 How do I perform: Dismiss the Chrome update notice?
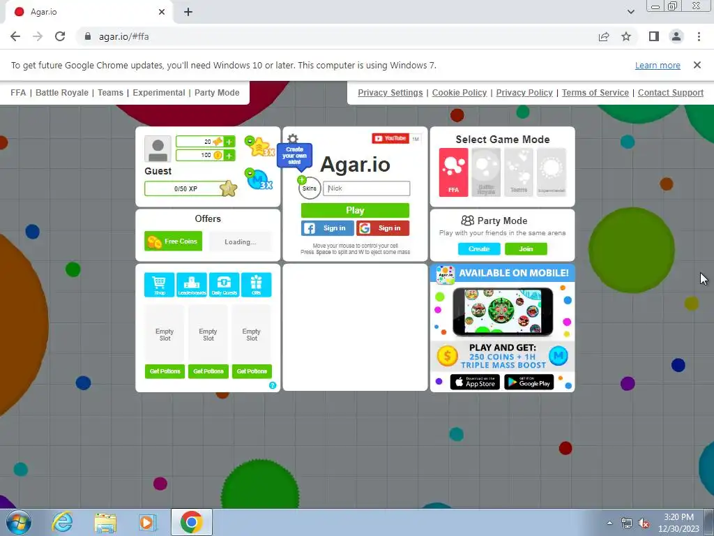click(x=697, y=65)
